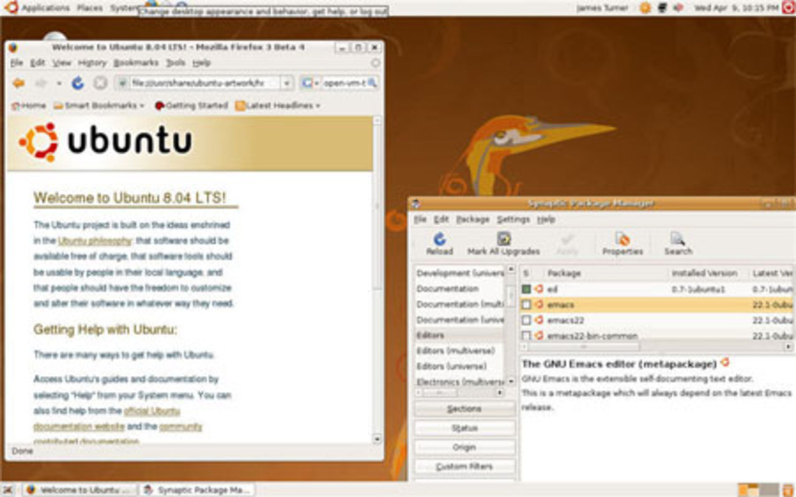Screen dimensions: 796x497
Task: Open Home bookmark in Firefox toolbar
Action: click(x=29, y=106)
